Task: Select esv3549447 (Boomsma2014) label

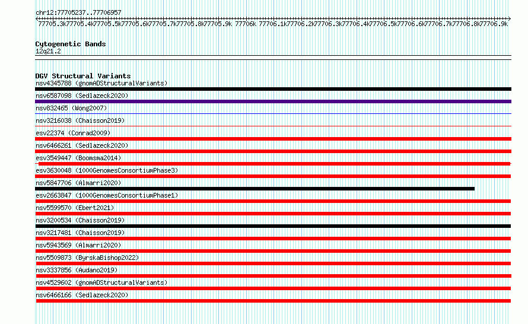Action: [78, 158]
